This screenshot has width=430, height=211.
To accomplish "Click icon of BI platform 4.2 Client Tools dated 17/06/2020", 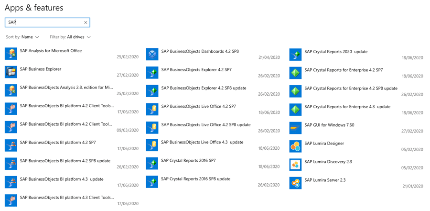I will click(x=11, y=109).
